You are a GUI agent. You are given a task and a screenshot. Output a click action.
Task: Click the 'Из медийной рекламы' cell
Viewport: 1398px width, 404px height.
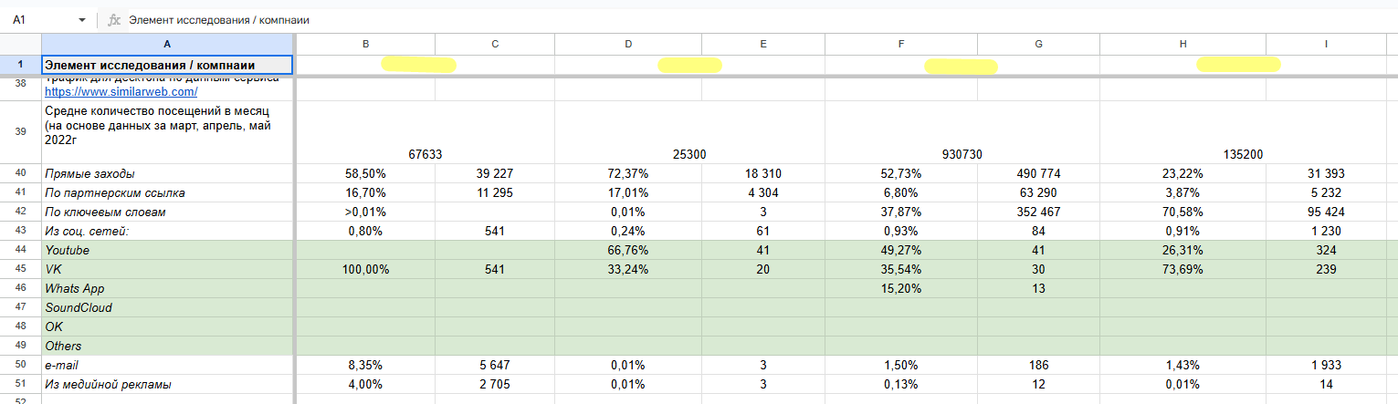(x=167, y=384)
